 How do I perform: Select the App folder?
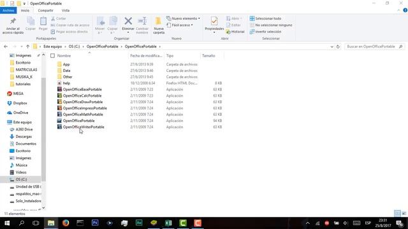66,64
